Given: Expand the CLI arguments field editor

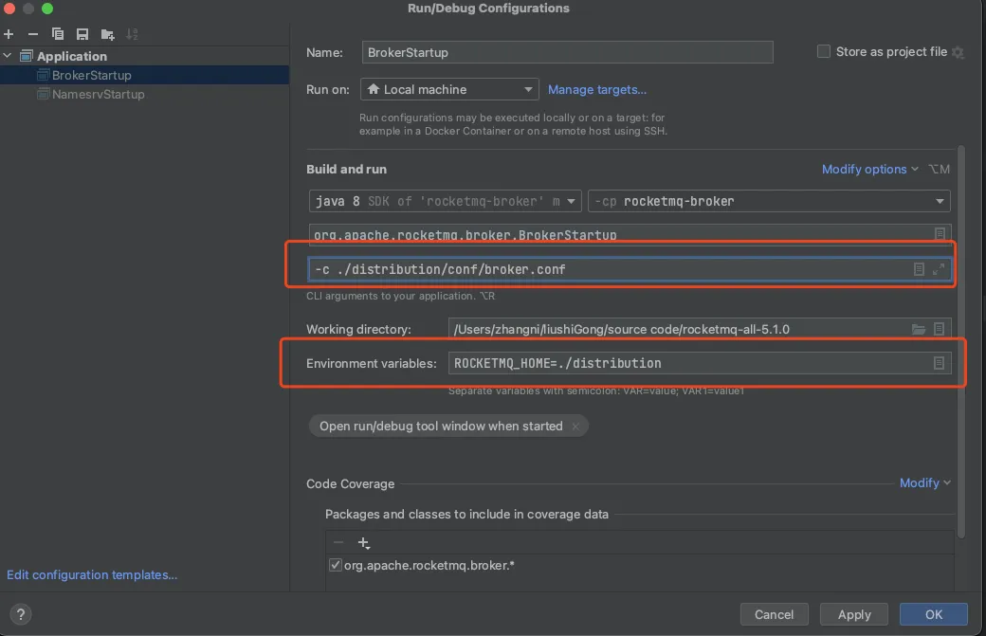Looking at the screenshot, I should [939, 269].
